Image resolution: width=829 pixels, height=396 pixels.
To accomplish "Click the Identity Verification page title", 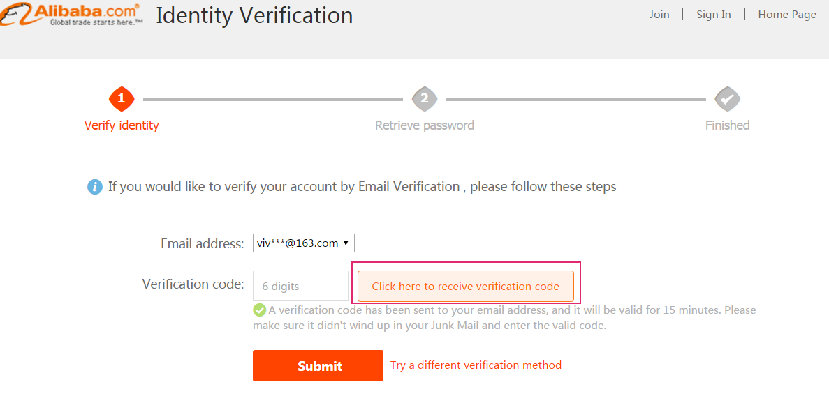I will click(254, 15).
